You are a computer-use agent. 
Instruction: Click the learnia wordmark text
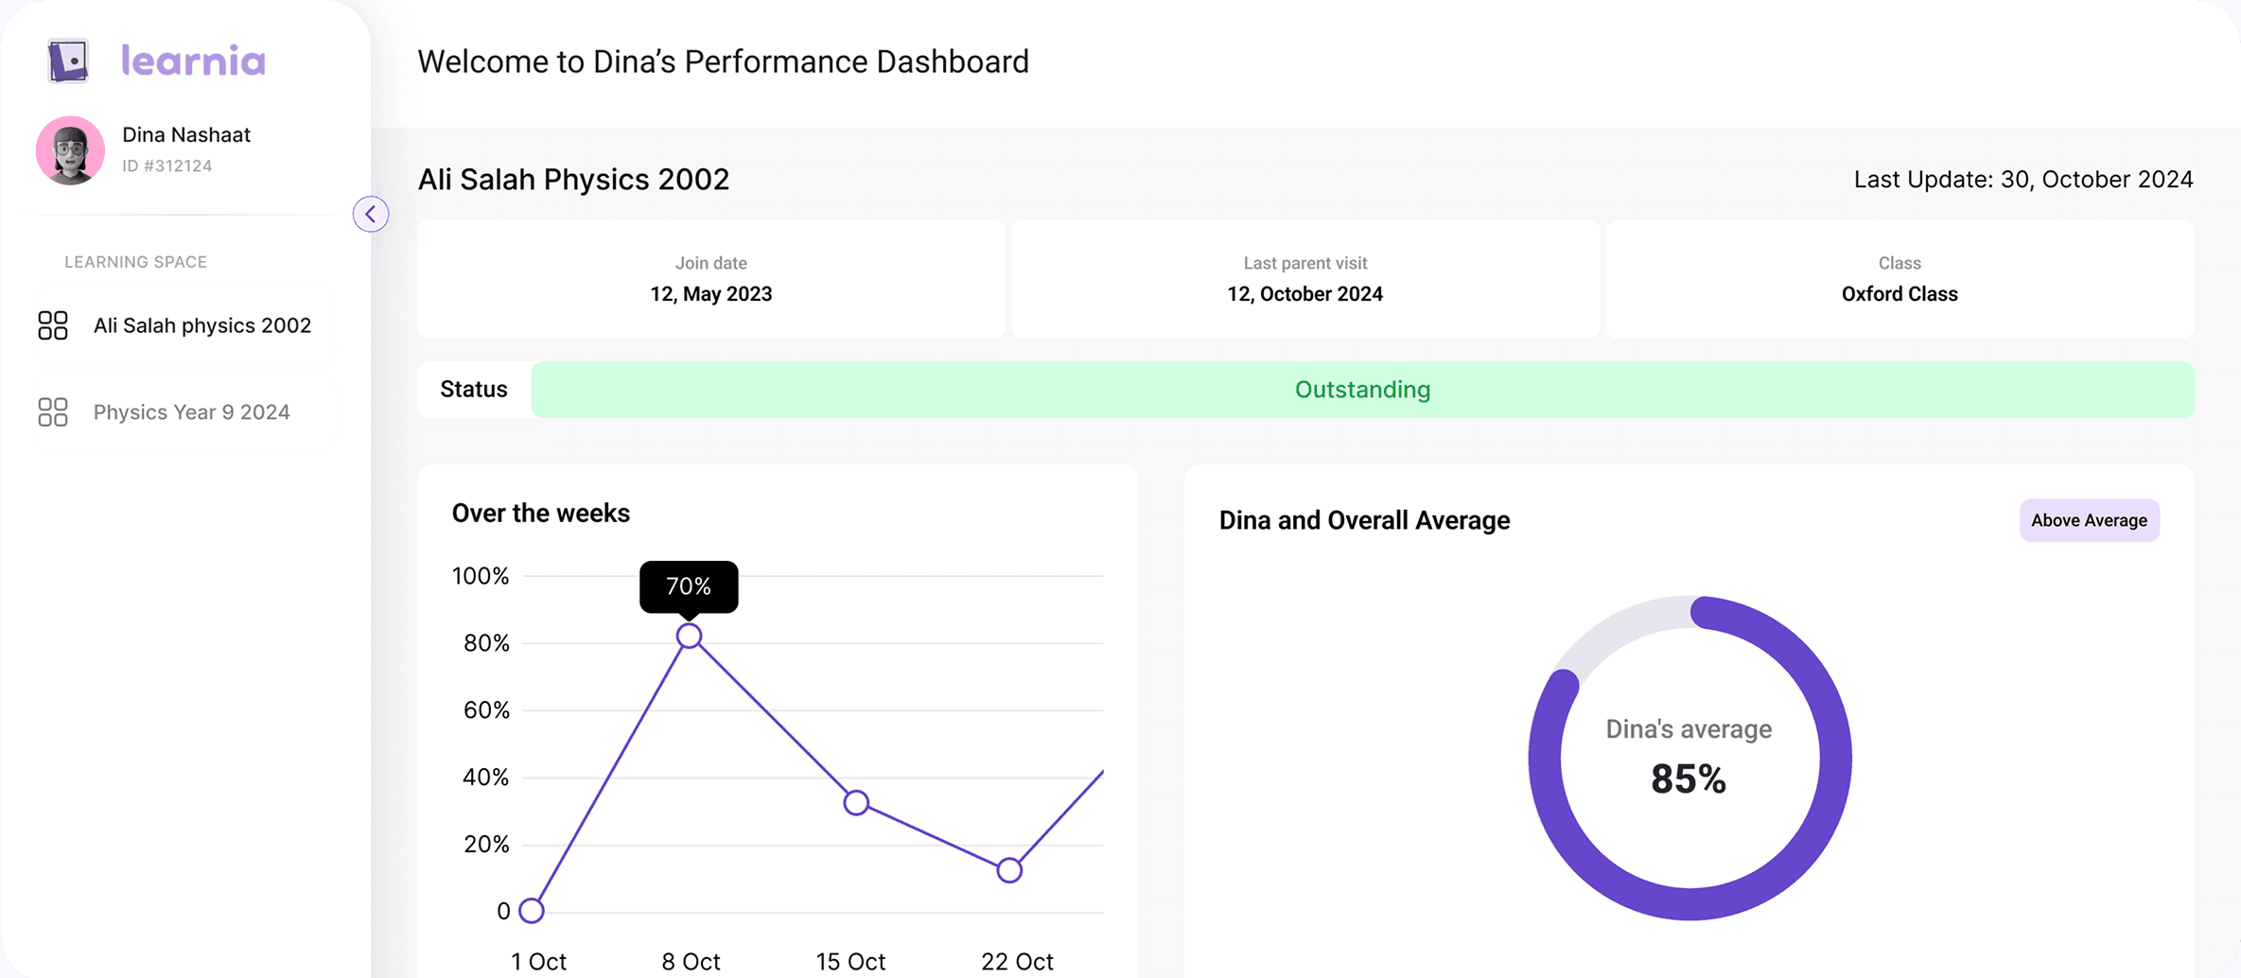(x=194, y=61)
